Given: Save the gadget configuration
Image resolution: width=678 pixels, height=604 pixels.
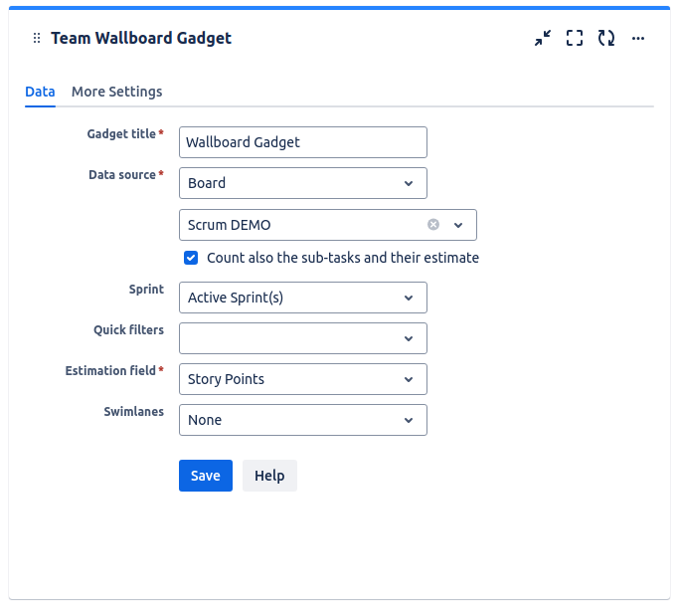Looking at the screenshot, I should [x=206, y=476].
